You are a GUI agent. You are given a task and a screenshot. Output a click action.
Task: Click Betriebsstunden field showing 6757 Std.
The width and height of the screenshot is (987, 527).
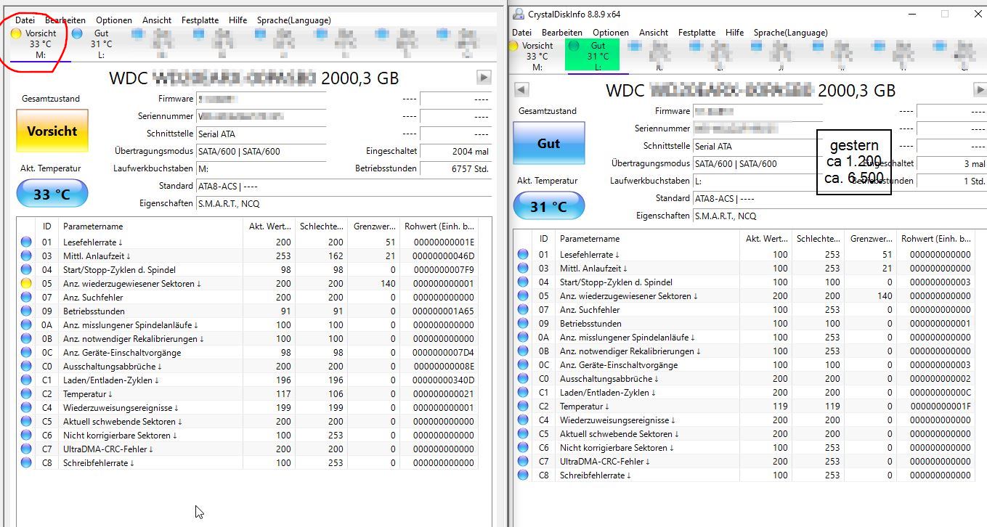[455, 168]
